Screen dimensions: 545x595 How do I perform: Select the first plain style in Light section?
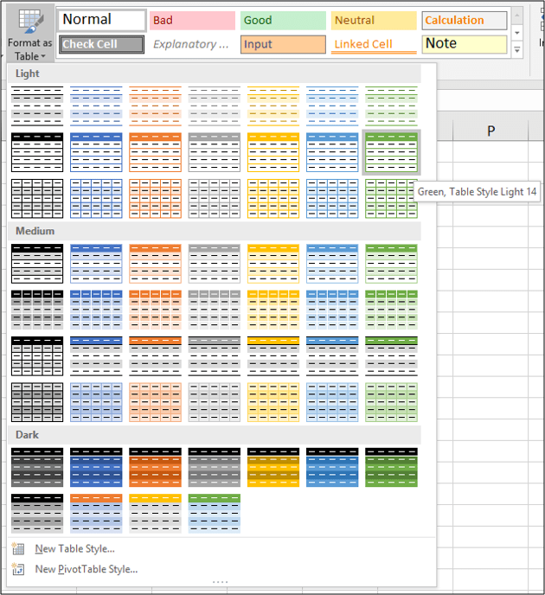(x=37, y=106)
